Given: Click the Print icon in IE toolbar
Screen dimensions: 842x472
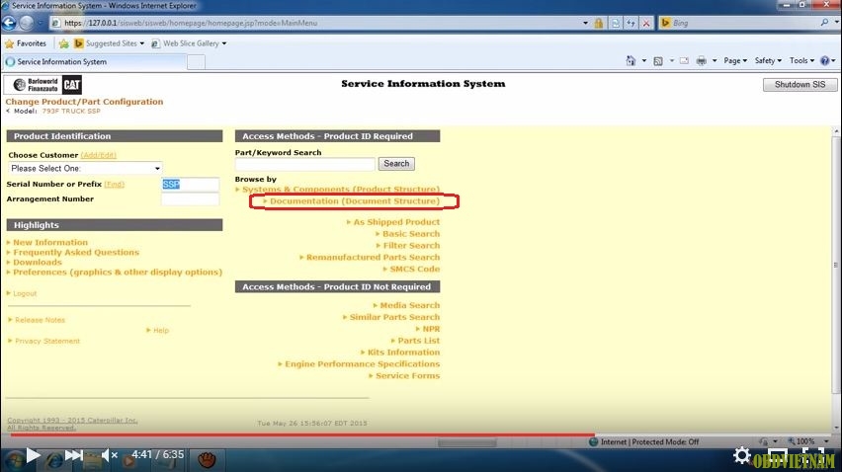Looking at the screenshot, I should (x=702, y=61).
